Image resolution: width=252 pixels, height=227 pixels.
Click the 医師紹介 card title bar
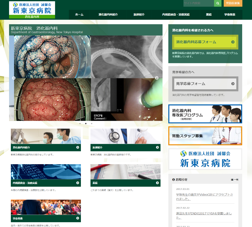point(125,148)
